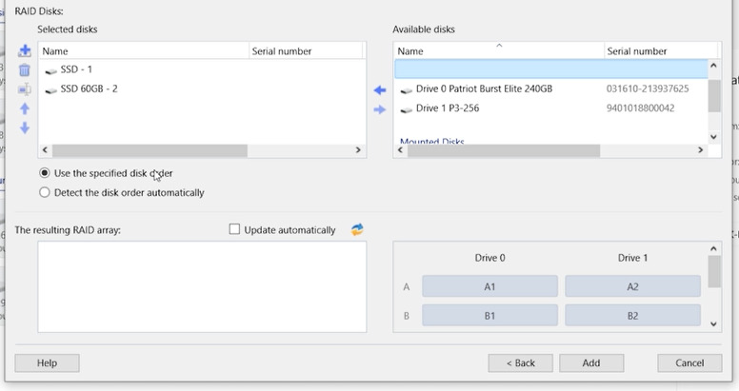
Task: Click block A1 in RAID layout
Action: (x=489, y=286)
